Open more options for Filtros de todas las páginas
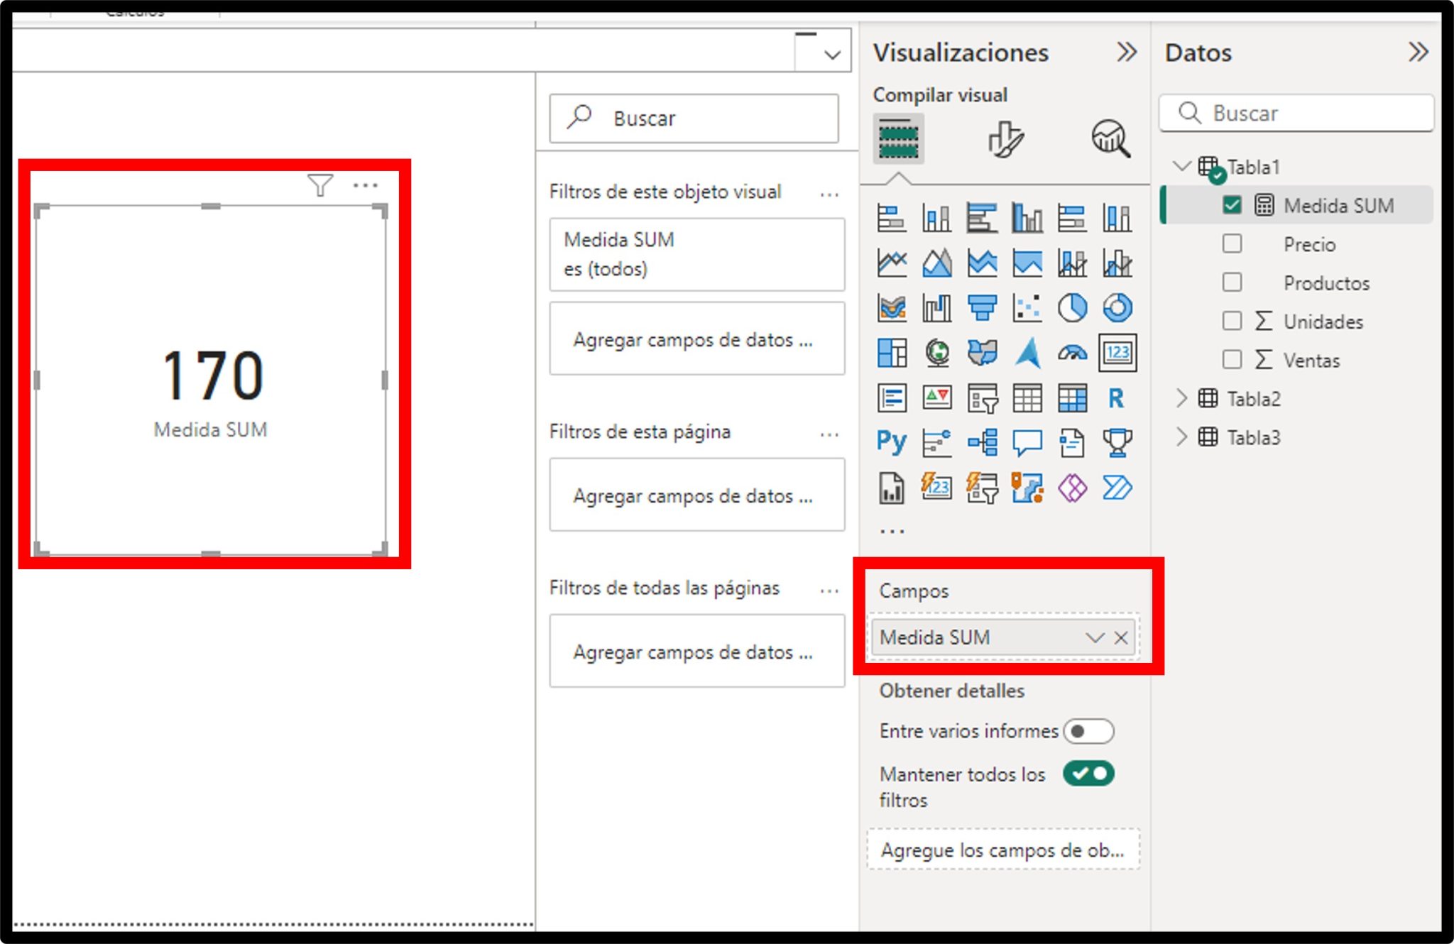 [x=829, y=590]
